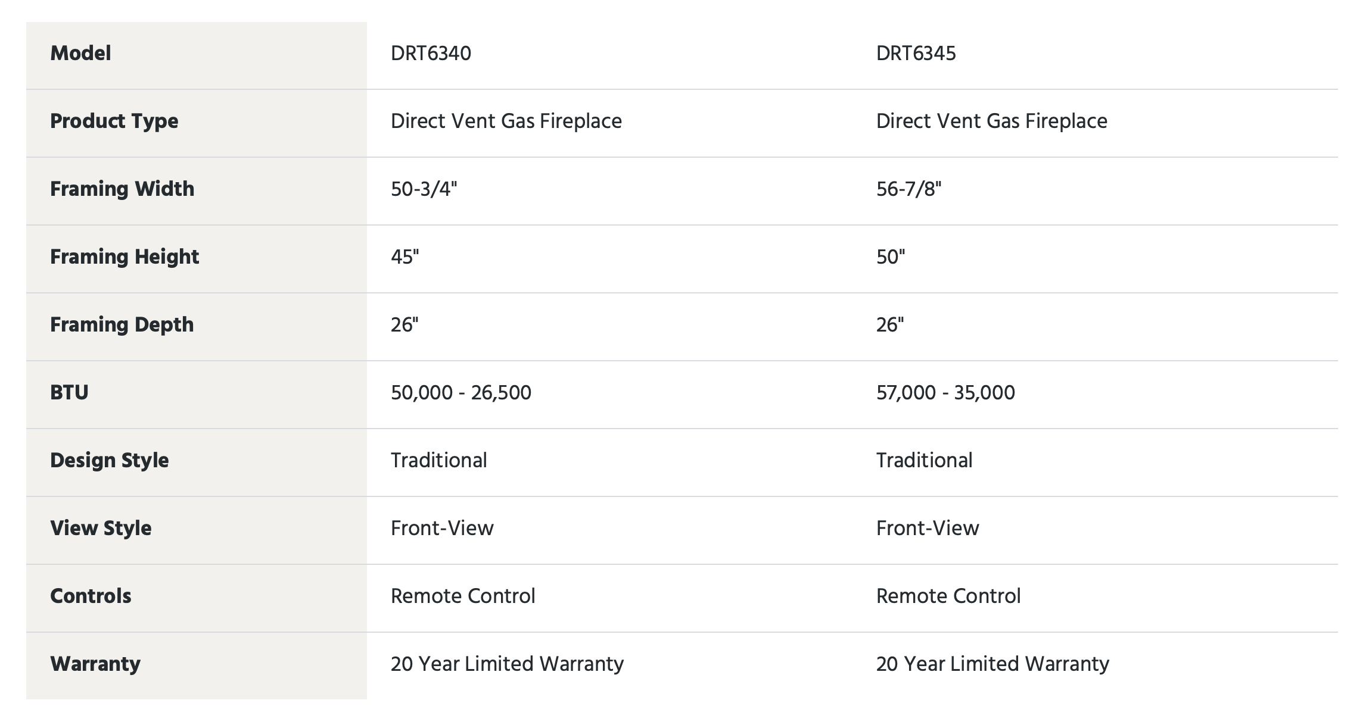Click the 57,000 - 35,000 BTU value

[x=945, y=393]
